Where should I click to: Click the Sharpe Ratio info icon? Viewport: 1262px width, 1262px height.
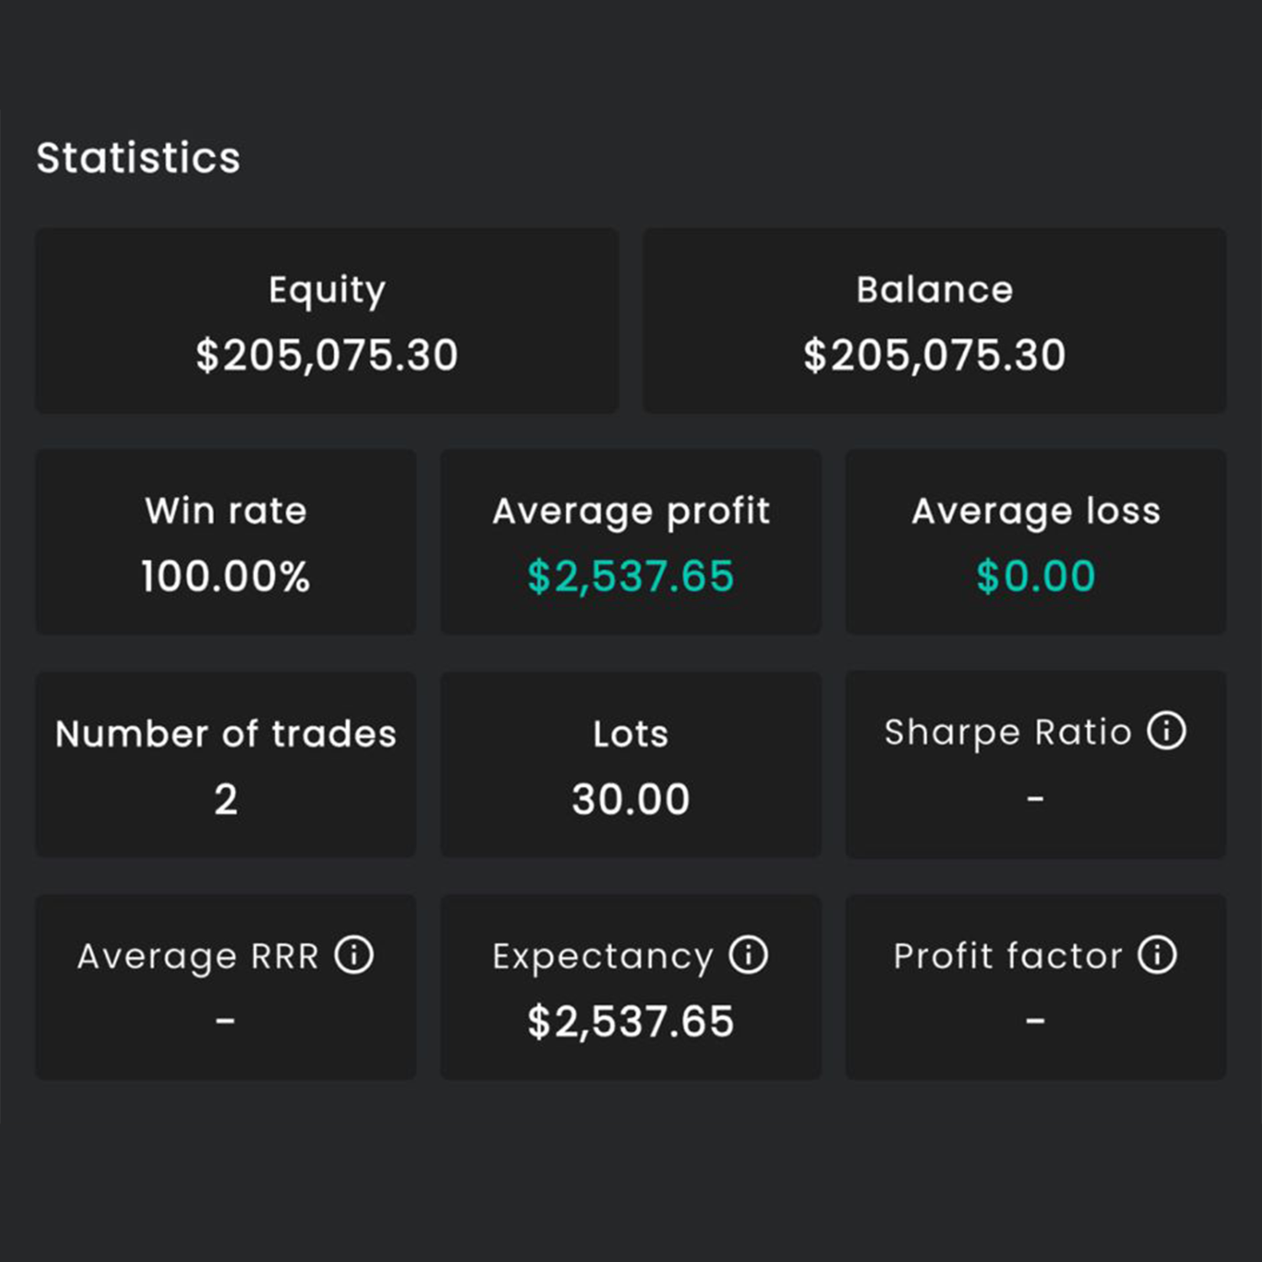(1166, 731)
